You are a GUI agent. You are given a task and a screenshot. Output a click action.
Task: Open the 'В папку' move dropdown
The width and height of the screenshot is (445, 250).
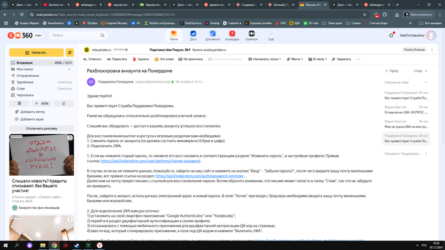(x=318, y=59)
